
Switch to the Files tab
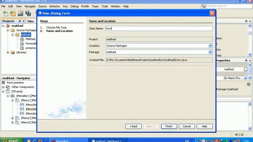coord(30,21)
